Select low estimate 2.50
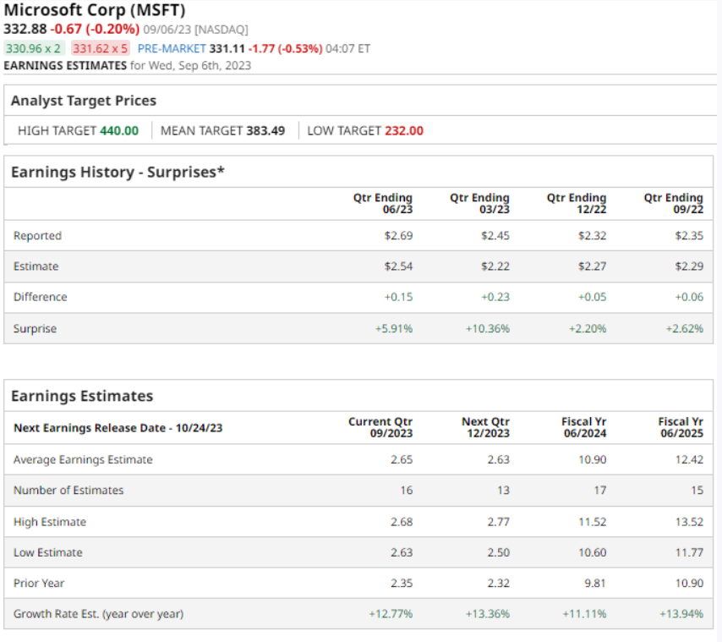This screenshot has width=722, height=642. pyautogui.click(x=499, y=552)
